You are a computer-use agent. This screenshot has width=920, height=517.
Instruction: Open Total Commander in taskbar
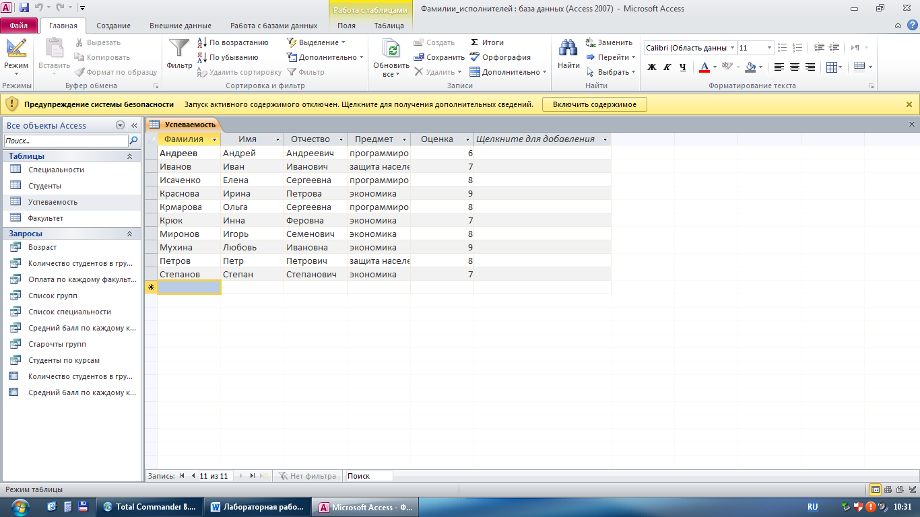click(x=150, y=507)
